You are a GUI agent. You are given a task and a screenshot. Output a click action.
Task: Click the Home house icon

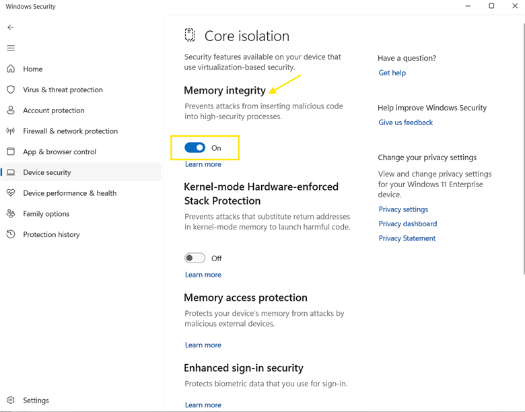(x=11, y=69)
